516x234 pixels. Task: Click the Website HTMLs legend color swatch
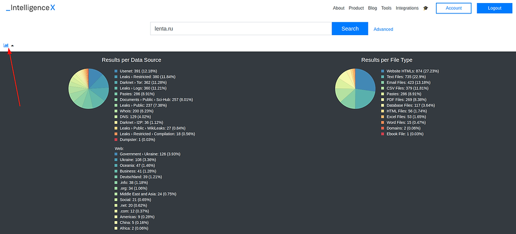tap(383, 71)
